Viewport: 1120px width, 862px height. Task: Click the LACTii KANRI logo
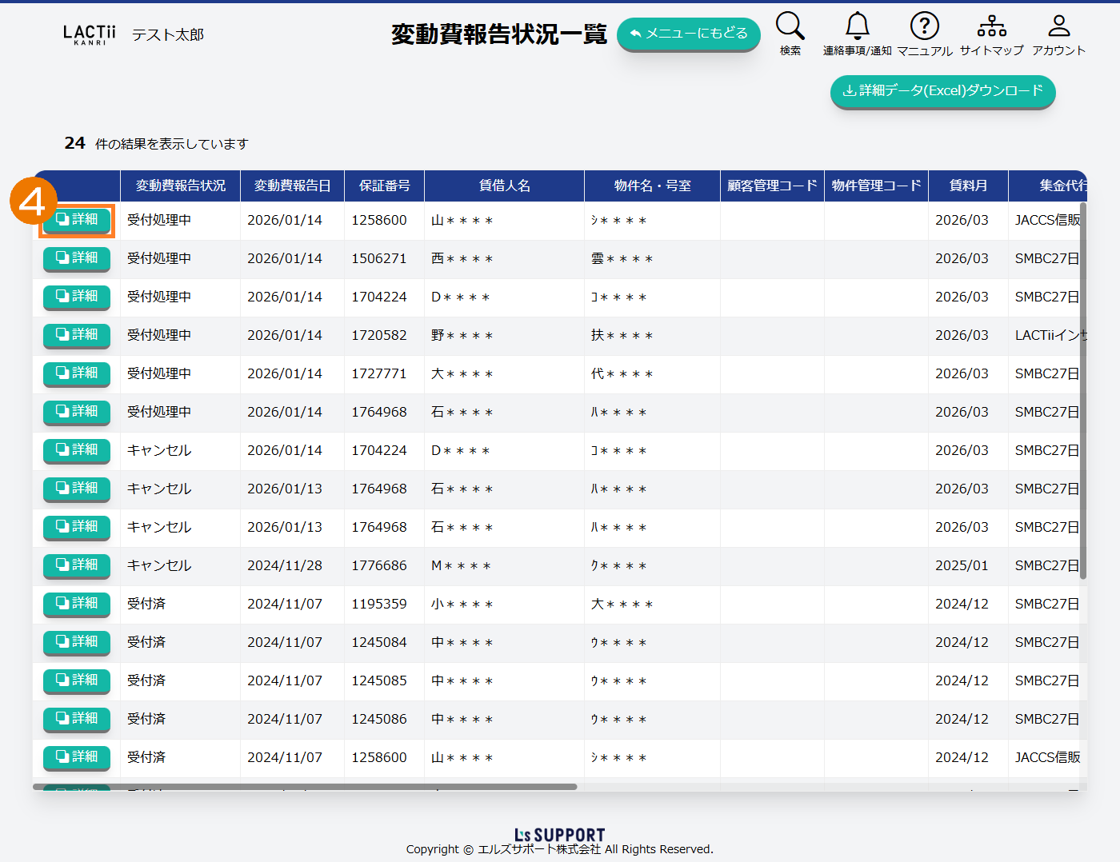pos(90,34)
